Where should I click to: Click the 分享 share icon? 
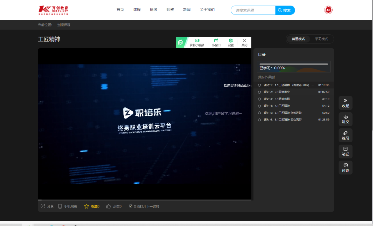[x=43, y=206]
